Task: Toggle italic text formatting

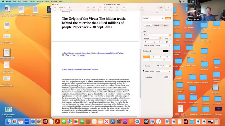Action: [150, 42]
